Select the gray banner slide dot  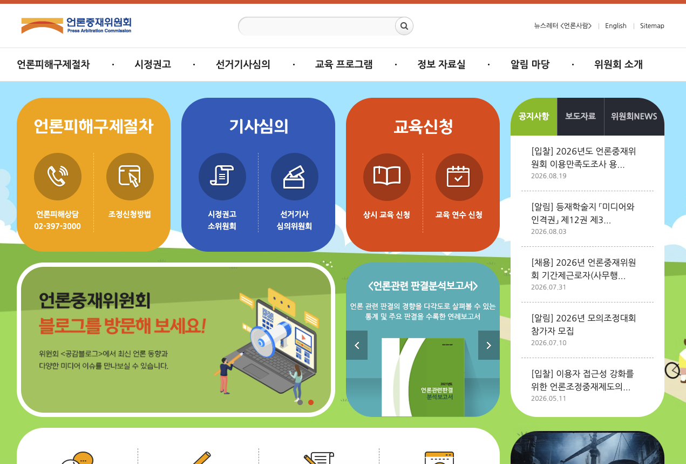point(300,402)
